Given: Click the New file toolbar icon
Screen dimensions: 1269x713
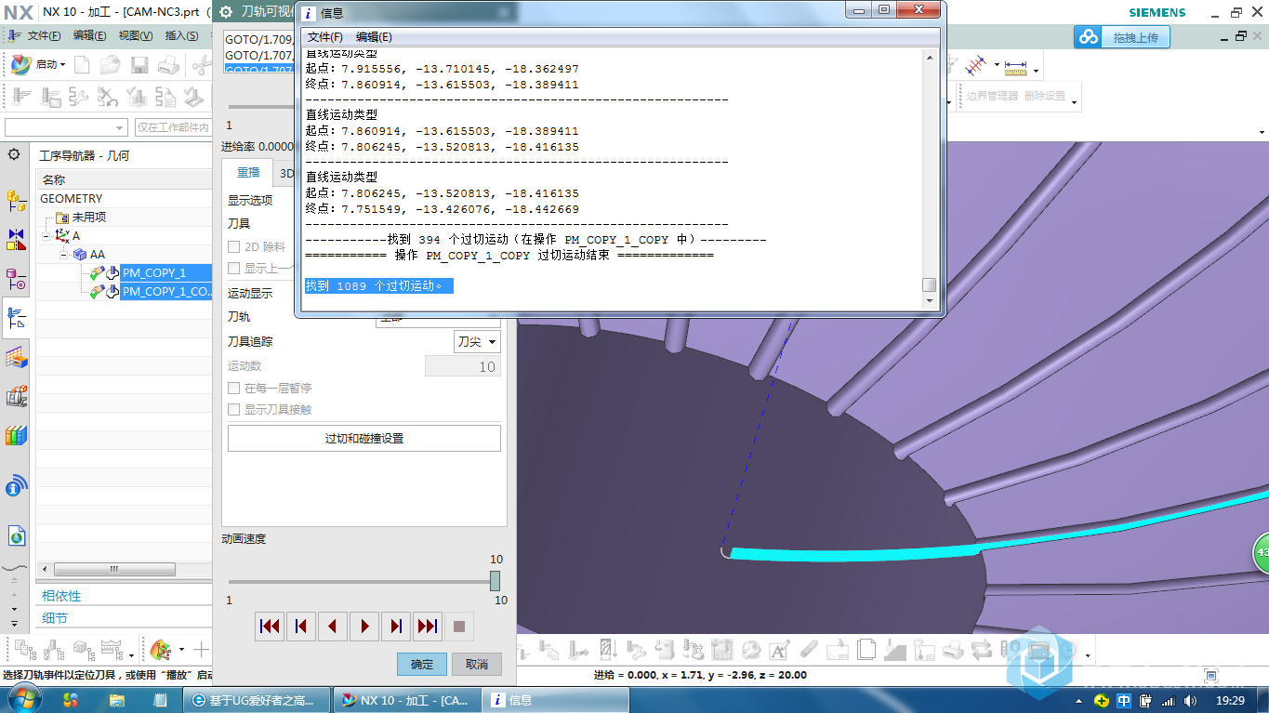Looking at the screenshot, I should point(83,65).
